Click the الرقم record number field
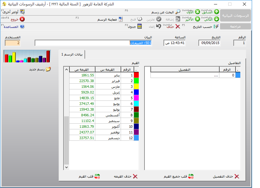This screenshot has width=260, height=188. (x=239, y=43)
